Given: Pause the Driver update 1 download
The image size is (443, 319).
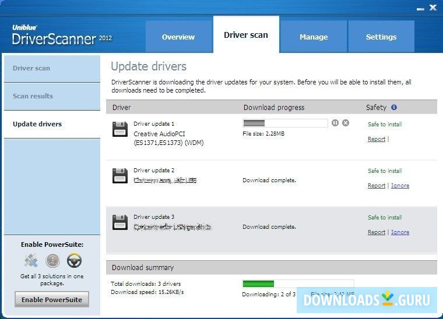Looking at the screenshot, I should [x=335, y=123].
